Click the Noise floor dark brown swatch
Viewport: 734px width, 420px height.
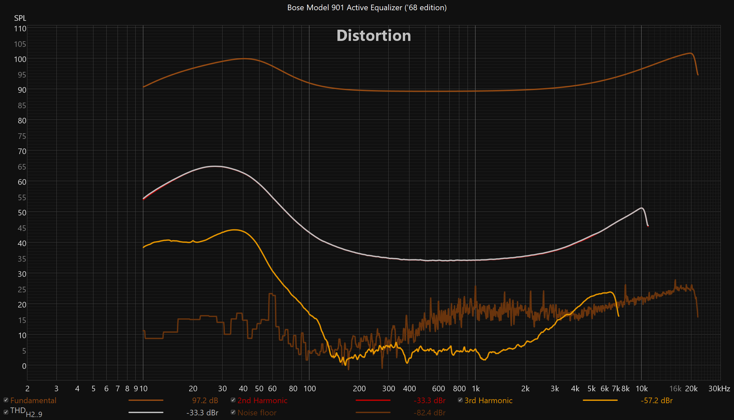pos(373,412)
